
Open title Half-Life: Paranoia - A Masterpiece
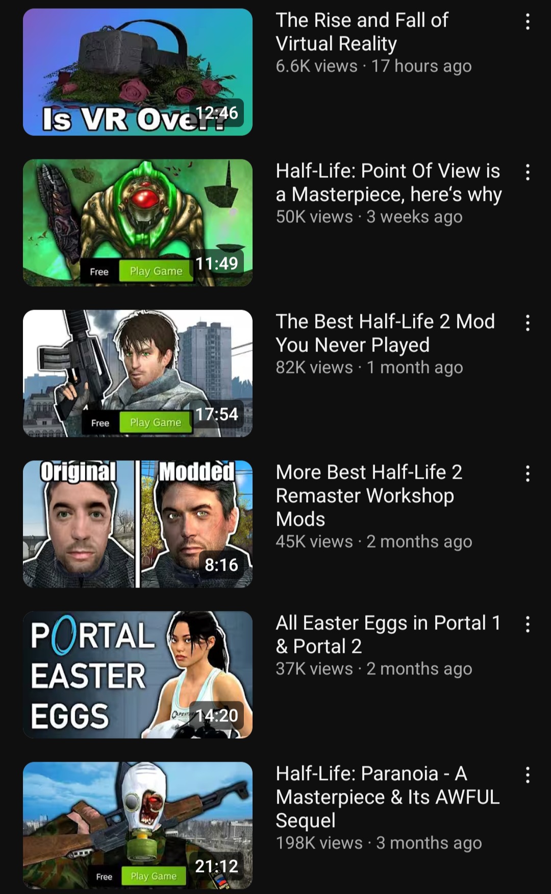pos(388,797)
